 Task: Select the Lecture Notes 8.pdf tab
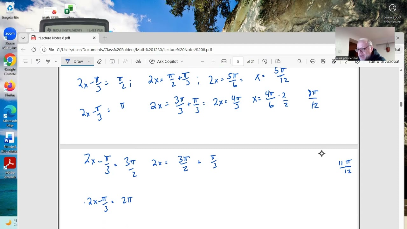click(x=64, y=38)
